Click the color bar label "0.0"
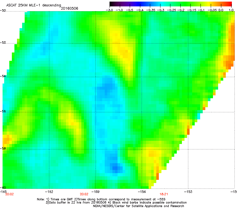237x208 pixels. pyautogui.click(x=221, y=10)
